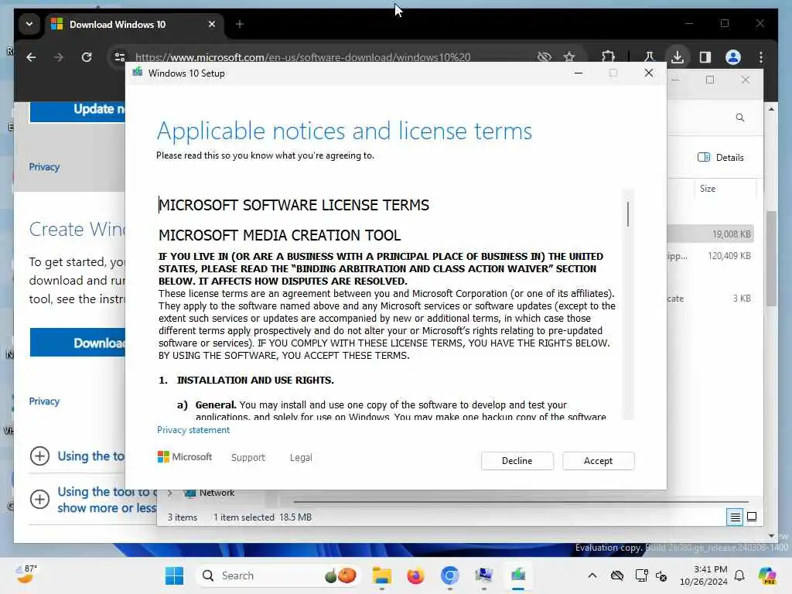
Task: Click the blue Download button on webpage
Action: pos(78,343)
